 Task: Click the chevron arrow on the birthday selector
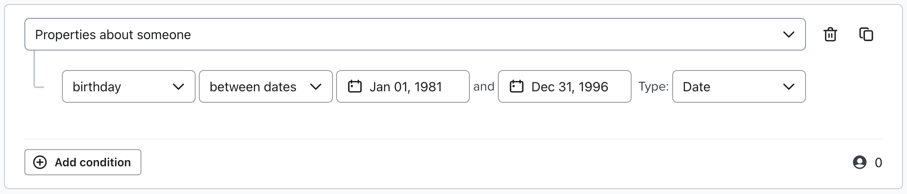178,86
